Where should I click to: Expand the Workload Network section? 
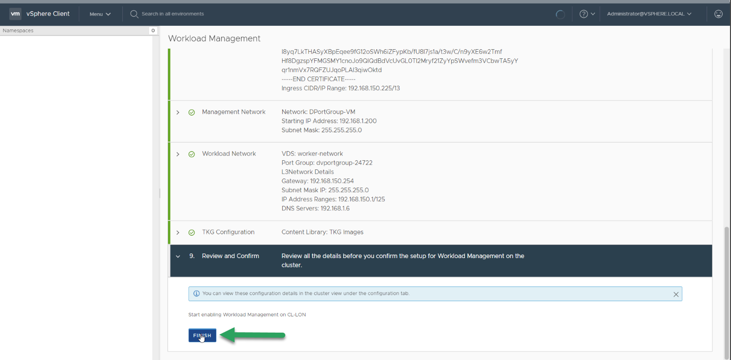pyautogui.click(x=178, y=154)
